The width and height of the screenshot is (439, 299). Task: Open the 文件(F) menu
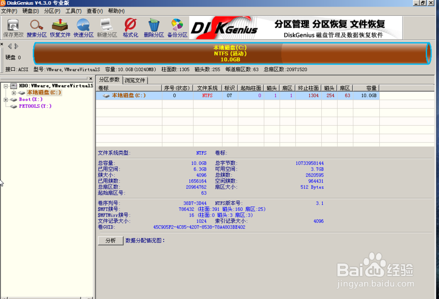[x=9, y=11]
